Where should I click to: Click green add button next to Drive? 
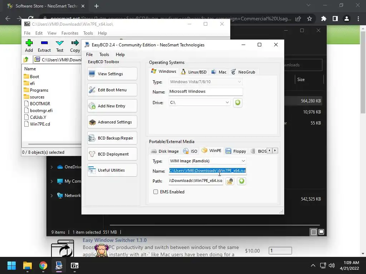[238, 102]
